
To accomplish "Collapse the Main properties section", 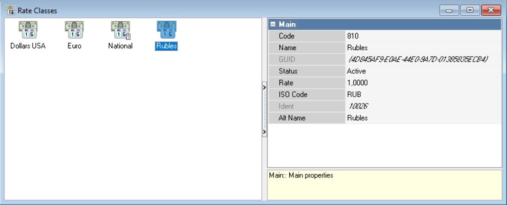I will pyautogui.click(x=273, y=24).
